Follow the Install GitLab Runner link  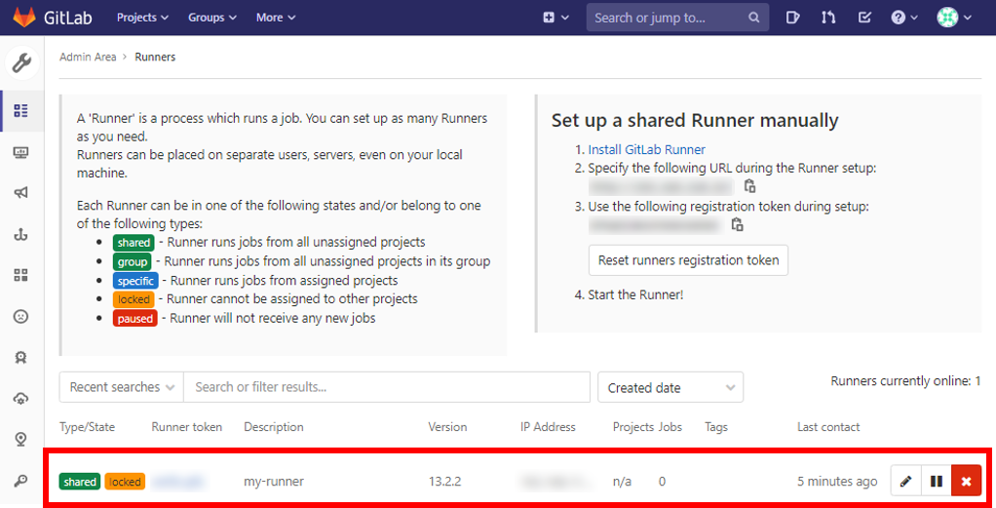646,149
